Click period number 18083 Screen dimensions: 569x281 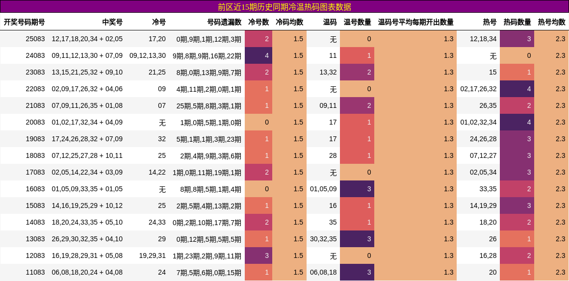[x=35, y=155]
